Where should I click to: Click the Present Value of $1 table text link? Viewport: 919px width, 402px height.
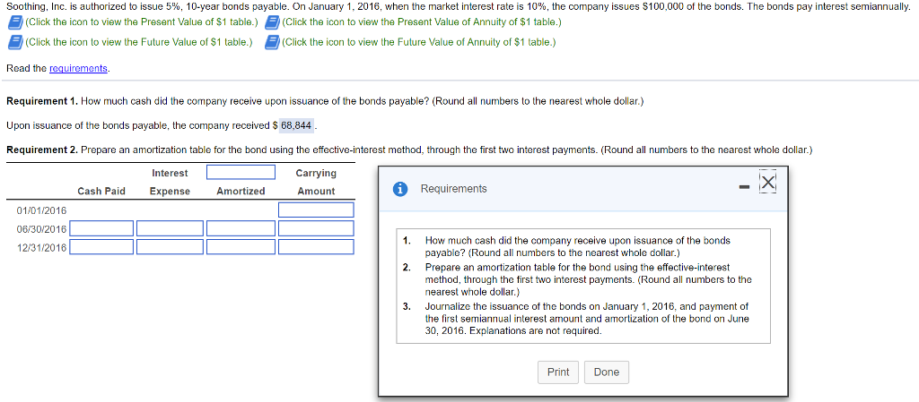[x=142, y=22]
